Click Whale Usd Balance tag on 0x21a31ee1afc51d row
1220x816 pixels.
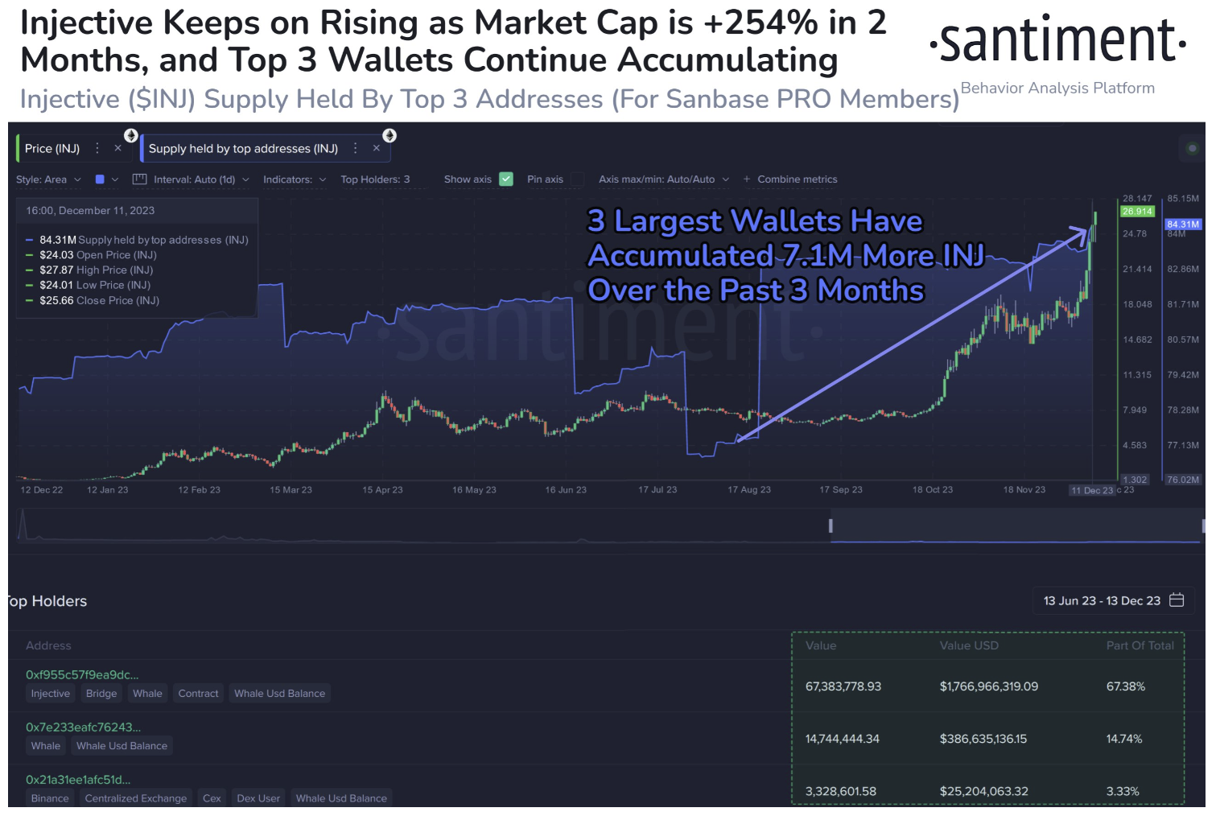pos(341,798)
